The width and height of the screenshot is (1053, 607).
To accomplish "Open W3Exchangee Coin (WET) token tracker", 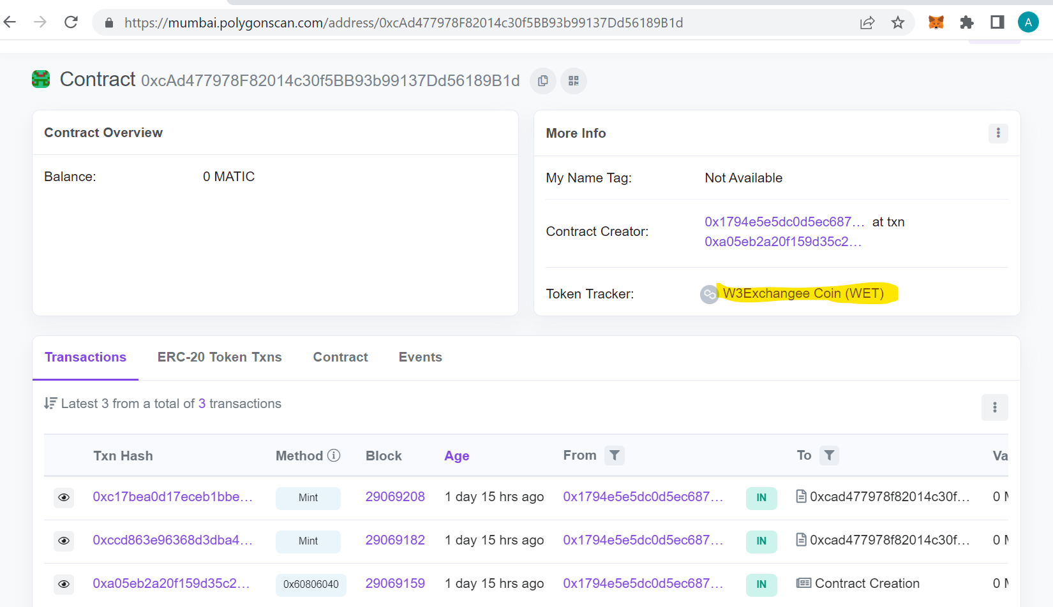I will (803, 293).
